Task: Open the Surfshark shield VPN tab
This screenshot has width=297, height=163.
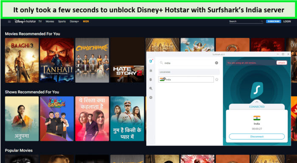Action: [151, 61]
